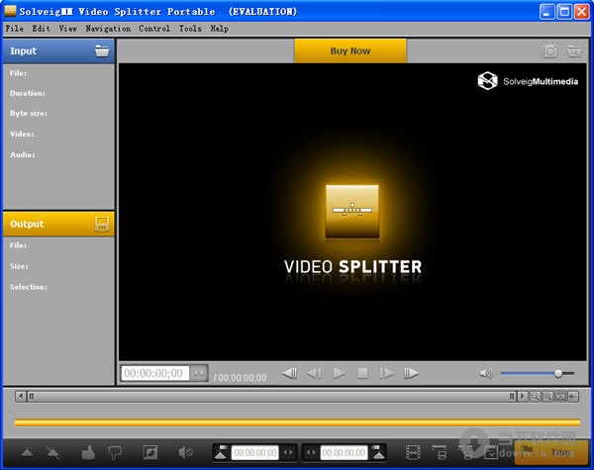Click arrows before right marker time
The image size is (594, 470).
tap(311, 452)
